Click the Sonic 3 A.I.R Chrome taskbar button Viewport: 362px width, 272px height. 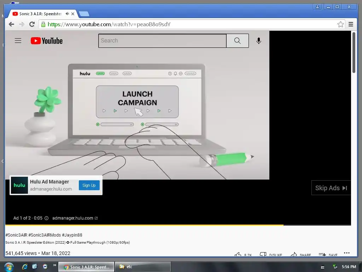pos(86,267)
